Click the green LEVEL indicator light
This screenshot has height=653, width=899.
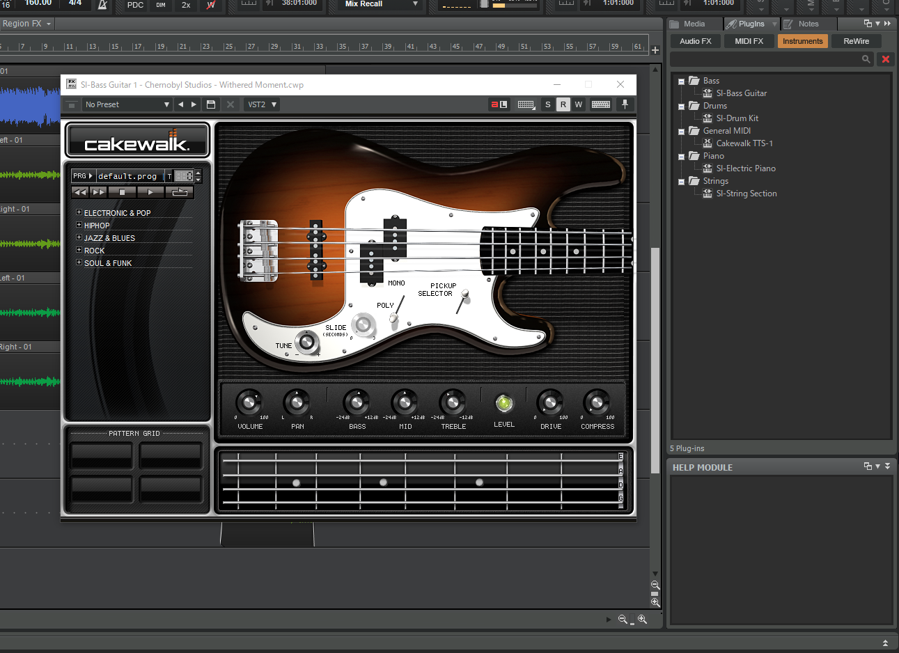[503, 403]
